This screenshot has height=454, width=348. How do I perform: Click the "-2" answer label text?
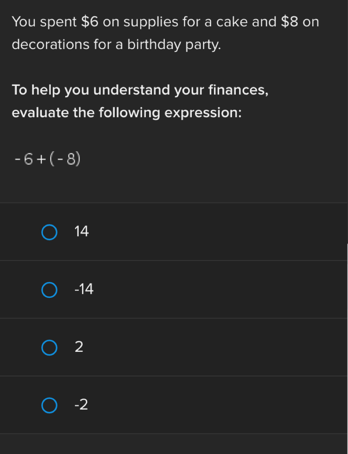click(x=81, y=405)
